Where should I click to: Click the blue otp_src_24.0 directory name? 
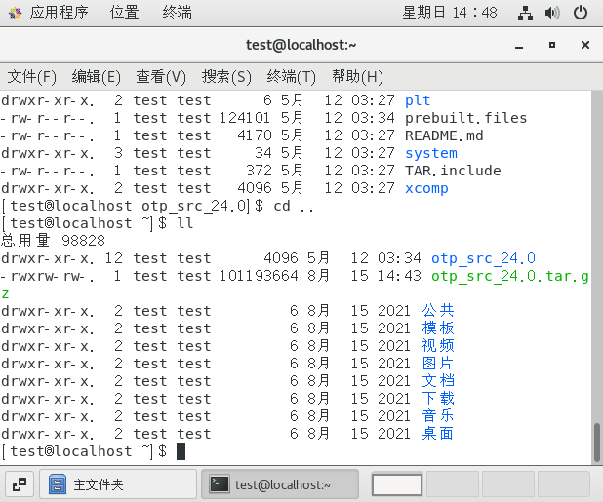pyautogui.click(x=483, y=258)
